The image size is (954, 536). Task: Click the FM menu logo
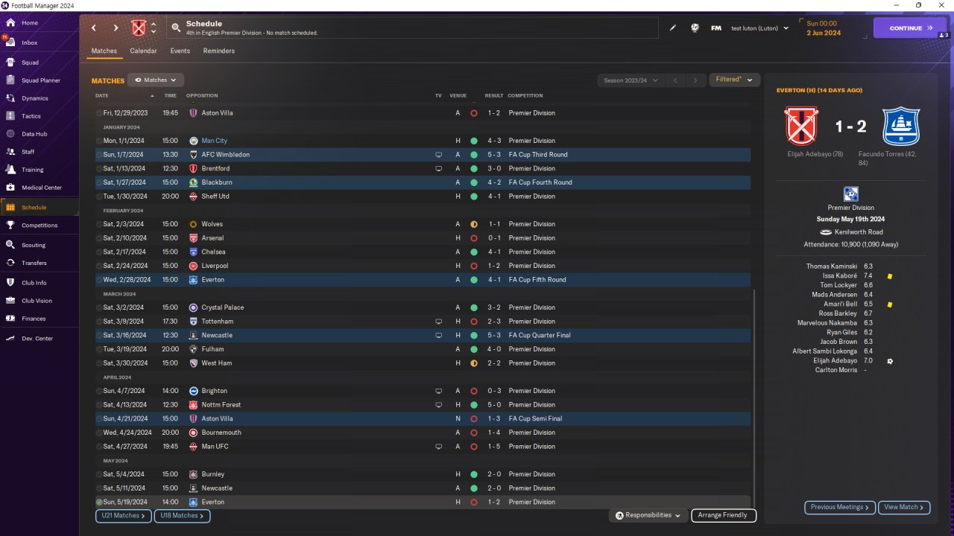point(716,28)
